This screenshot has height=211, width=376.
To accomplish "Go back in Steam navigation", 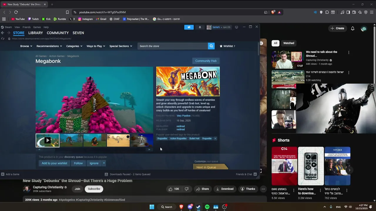I will 3,33.
